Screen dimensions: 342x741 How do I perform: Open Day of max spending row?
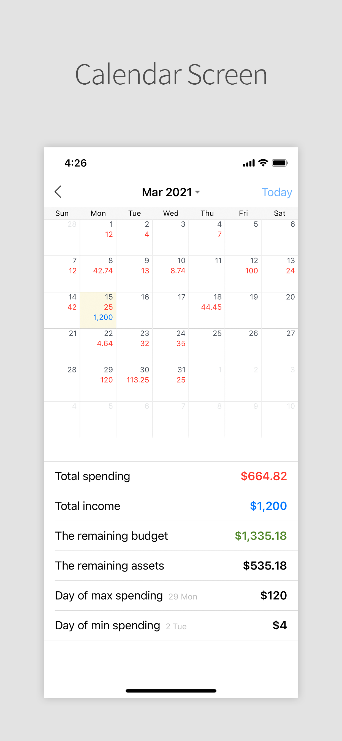171,595
